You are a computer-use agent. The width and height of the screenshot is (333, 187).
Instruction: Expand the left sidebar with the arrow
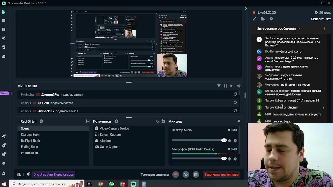pyautogui.click(x=12, y=93)
